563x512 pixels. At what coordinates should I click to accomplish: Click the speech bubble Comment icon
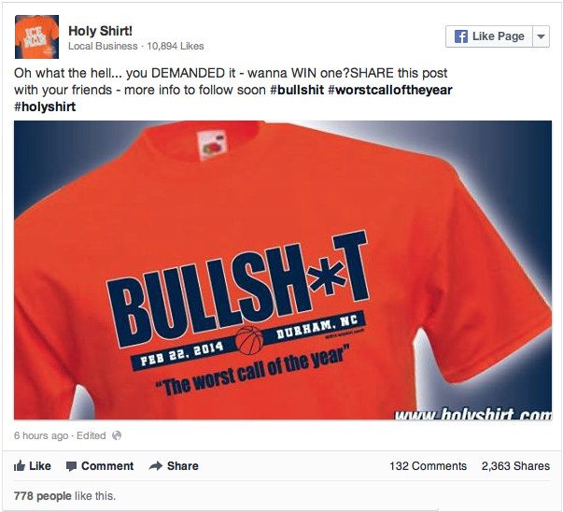tap(72, 466)
